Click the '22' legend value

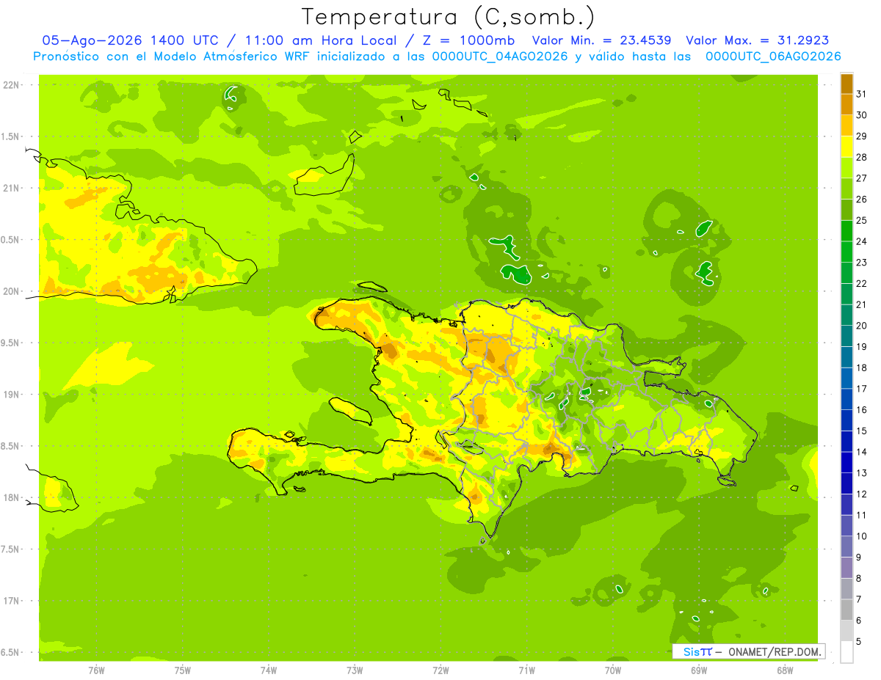(861, 283)
